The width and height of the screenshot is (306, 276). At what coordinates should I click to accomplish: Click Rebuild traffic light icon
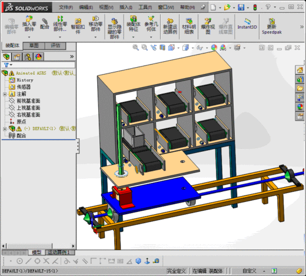pos(255,8)
